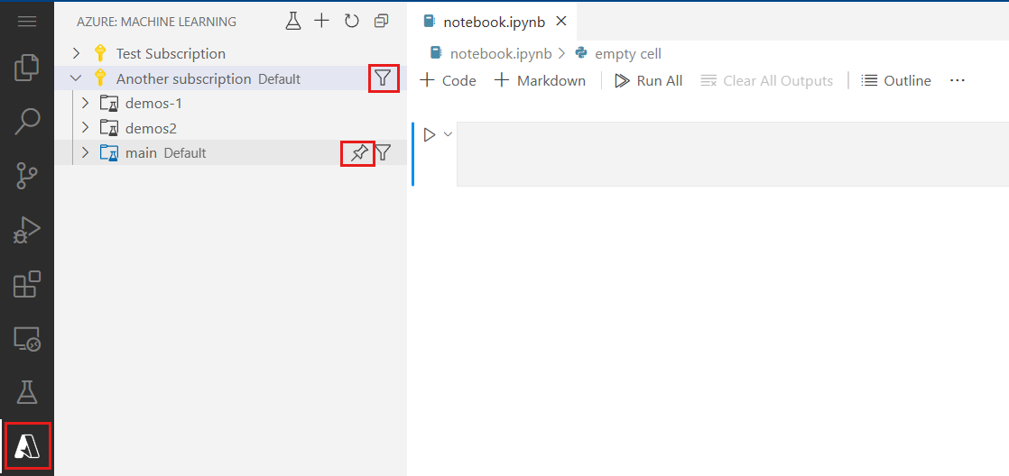Click filter icon on Another subscription row
Image resolution: width=1009 pixels, height=476 pixels.
coord(384,78)
